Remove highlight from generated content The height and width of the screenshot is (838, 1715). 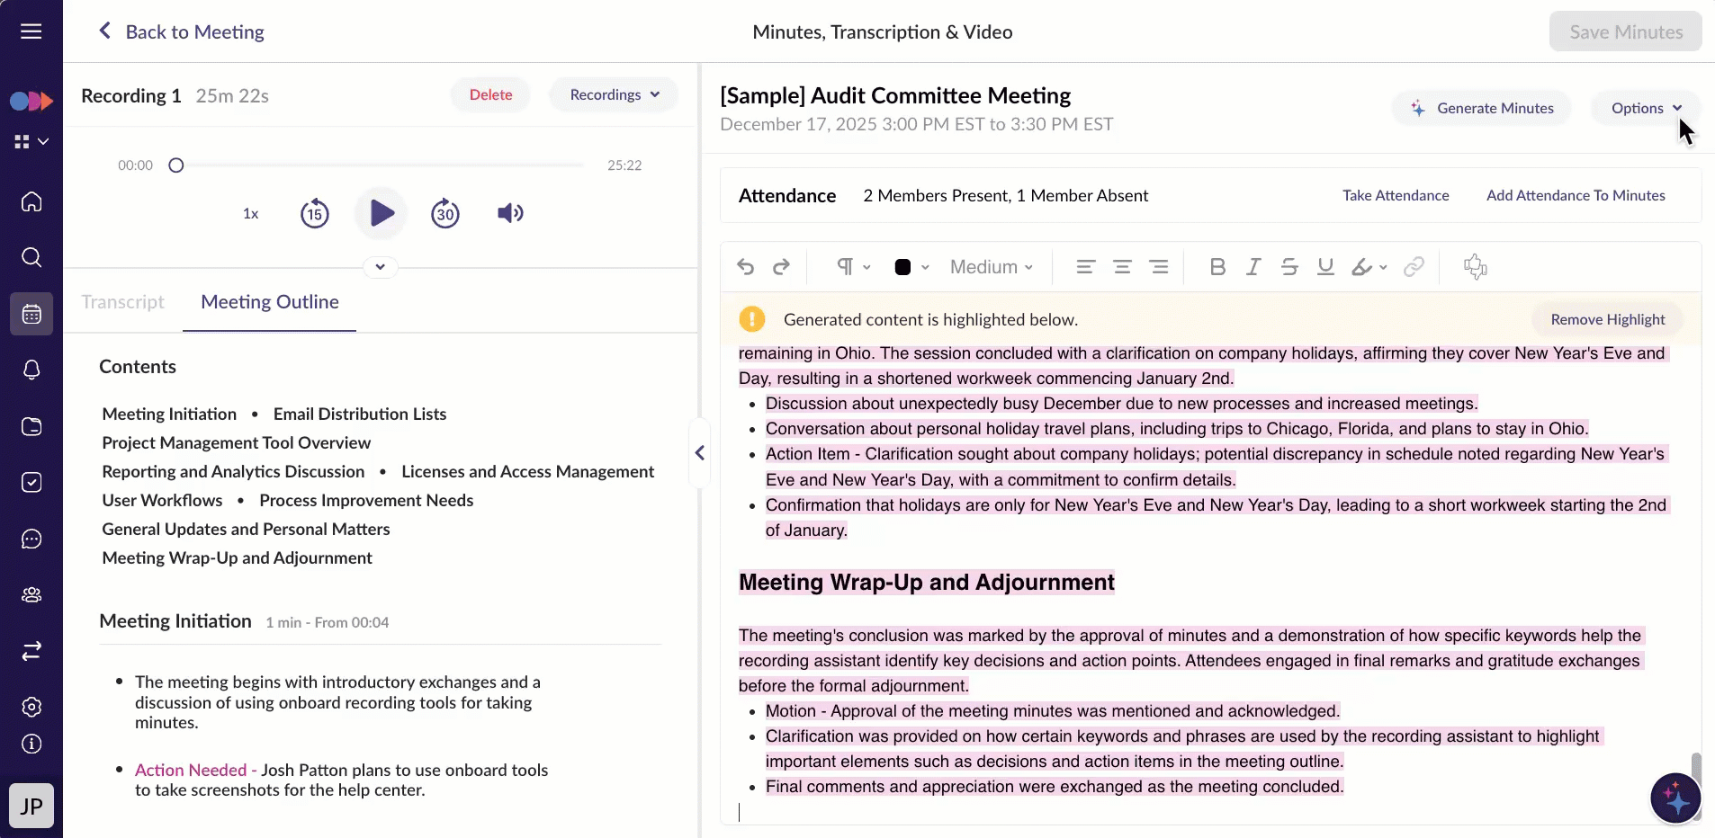(x=1608, y=320)
